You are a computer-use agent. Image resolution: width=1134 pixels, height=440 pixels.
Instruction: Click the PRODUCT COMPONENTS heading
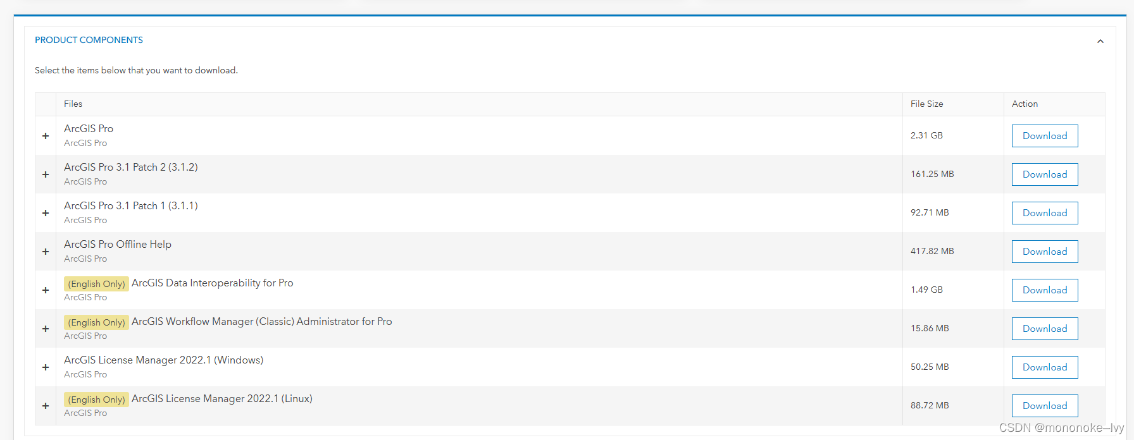tap(89, 40)
